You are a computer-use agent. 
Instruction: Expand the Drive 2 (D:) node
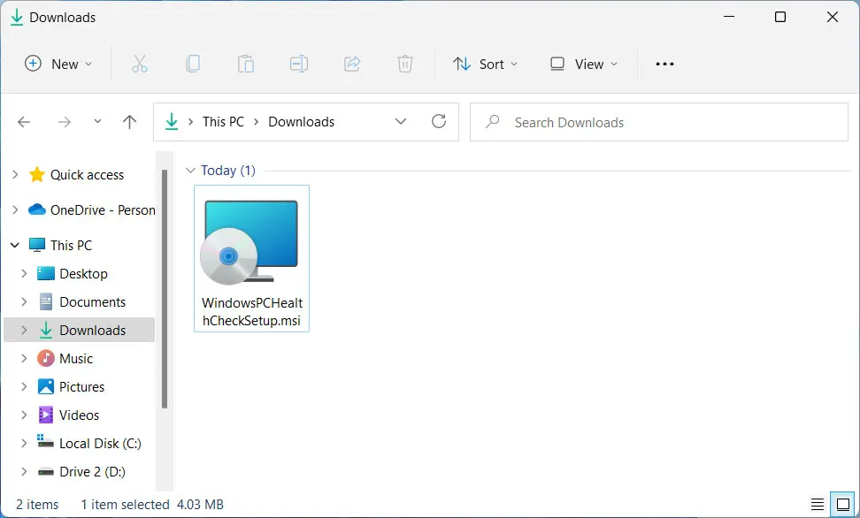click(24, 472)
